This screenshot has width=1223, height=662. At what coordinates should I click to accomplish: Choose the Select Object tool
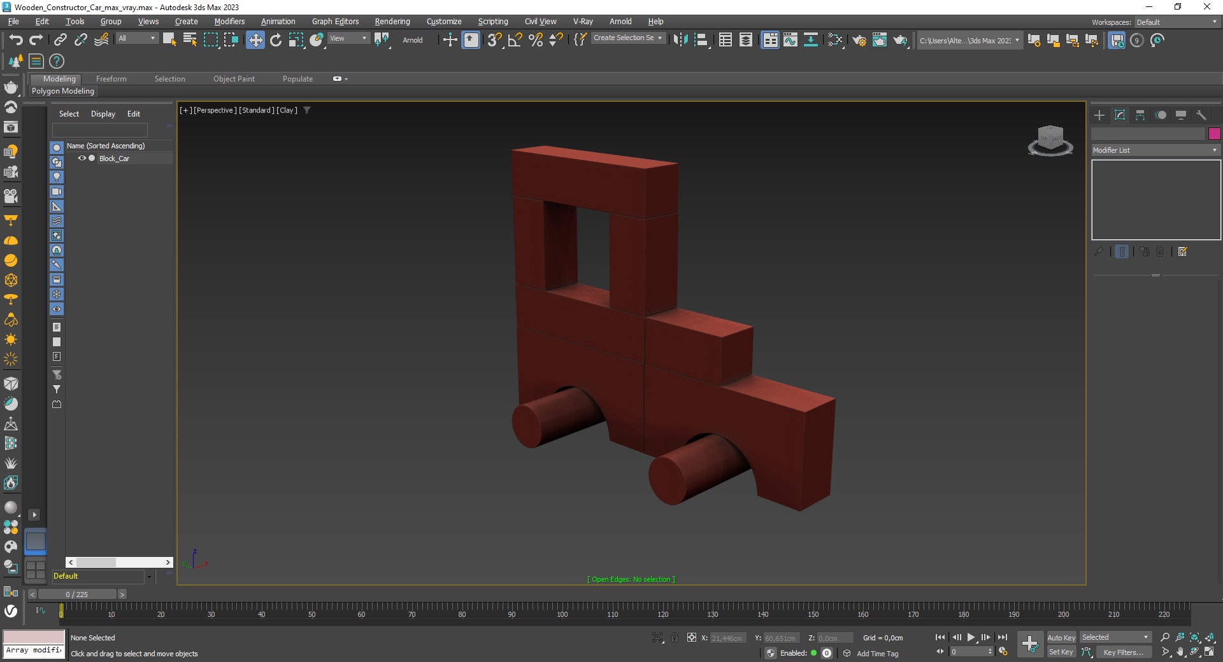(x=169, y=40)
